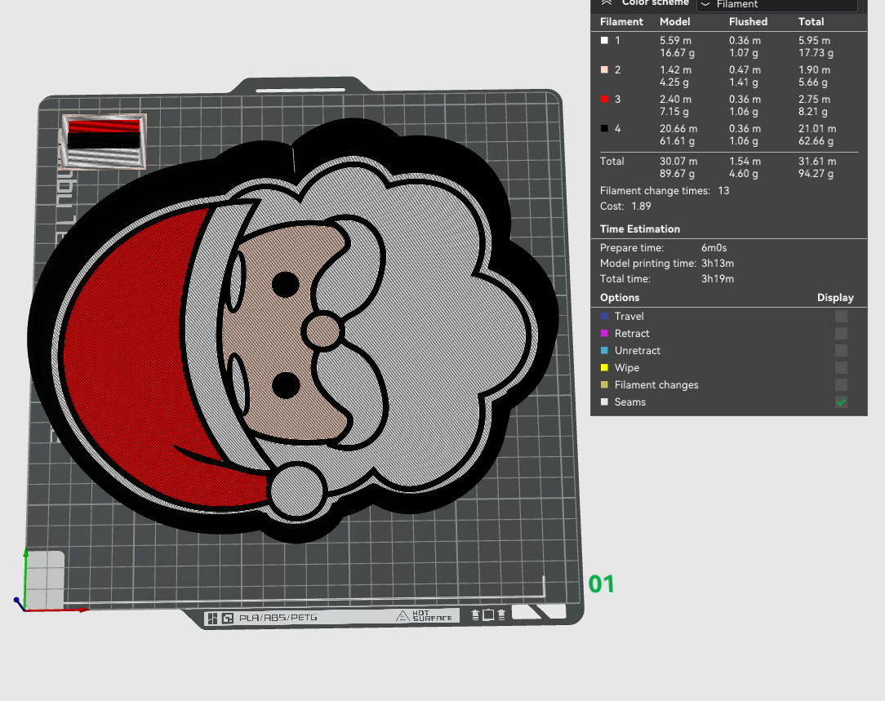Click the yellow Wipe legend icon
885x701 pixels.
[x=604, y=368]
